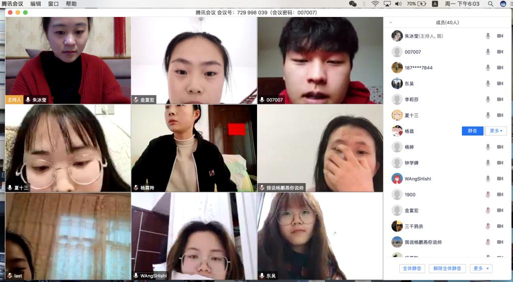Select member row 钟学婵

coord(448,163)
